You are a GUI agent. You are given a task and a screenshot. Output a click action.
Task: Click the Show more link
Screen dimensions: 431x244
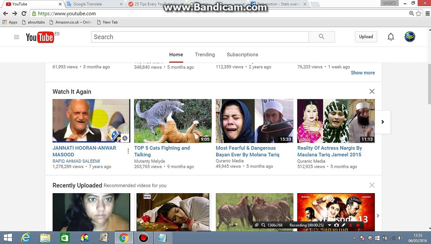(x=363, y=73)
